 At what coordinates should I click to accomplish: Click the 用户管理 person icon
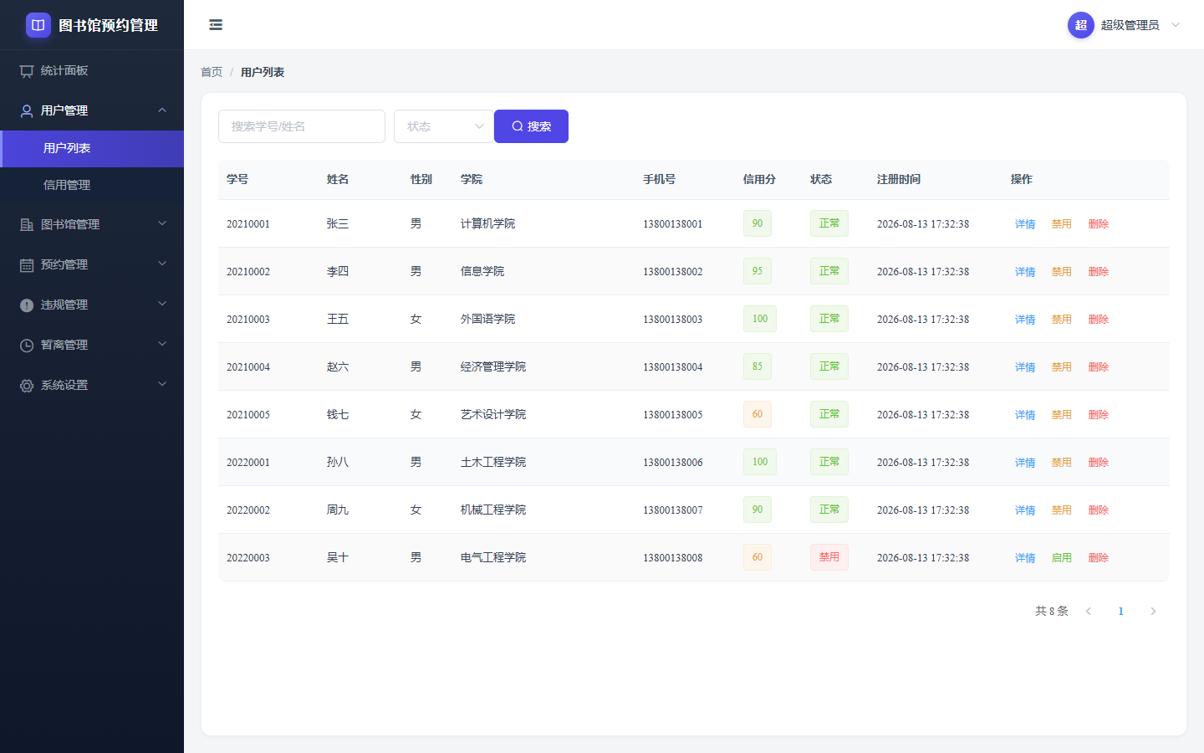point(27,110)
